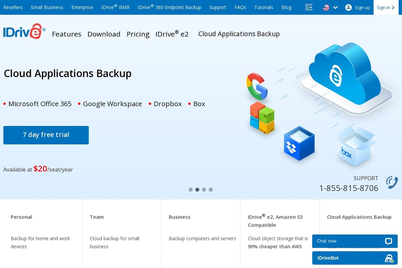
Task: Click '90% cheaper than AWS' text
Action: tap(275, 246)
